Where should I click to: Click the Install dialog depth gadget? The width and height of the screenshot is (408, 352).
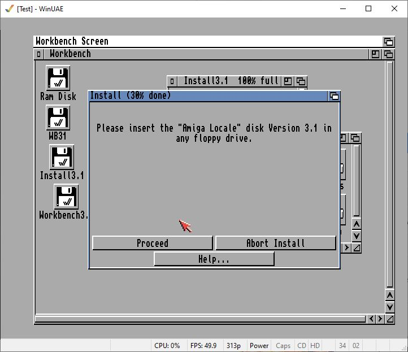(334, 96)
